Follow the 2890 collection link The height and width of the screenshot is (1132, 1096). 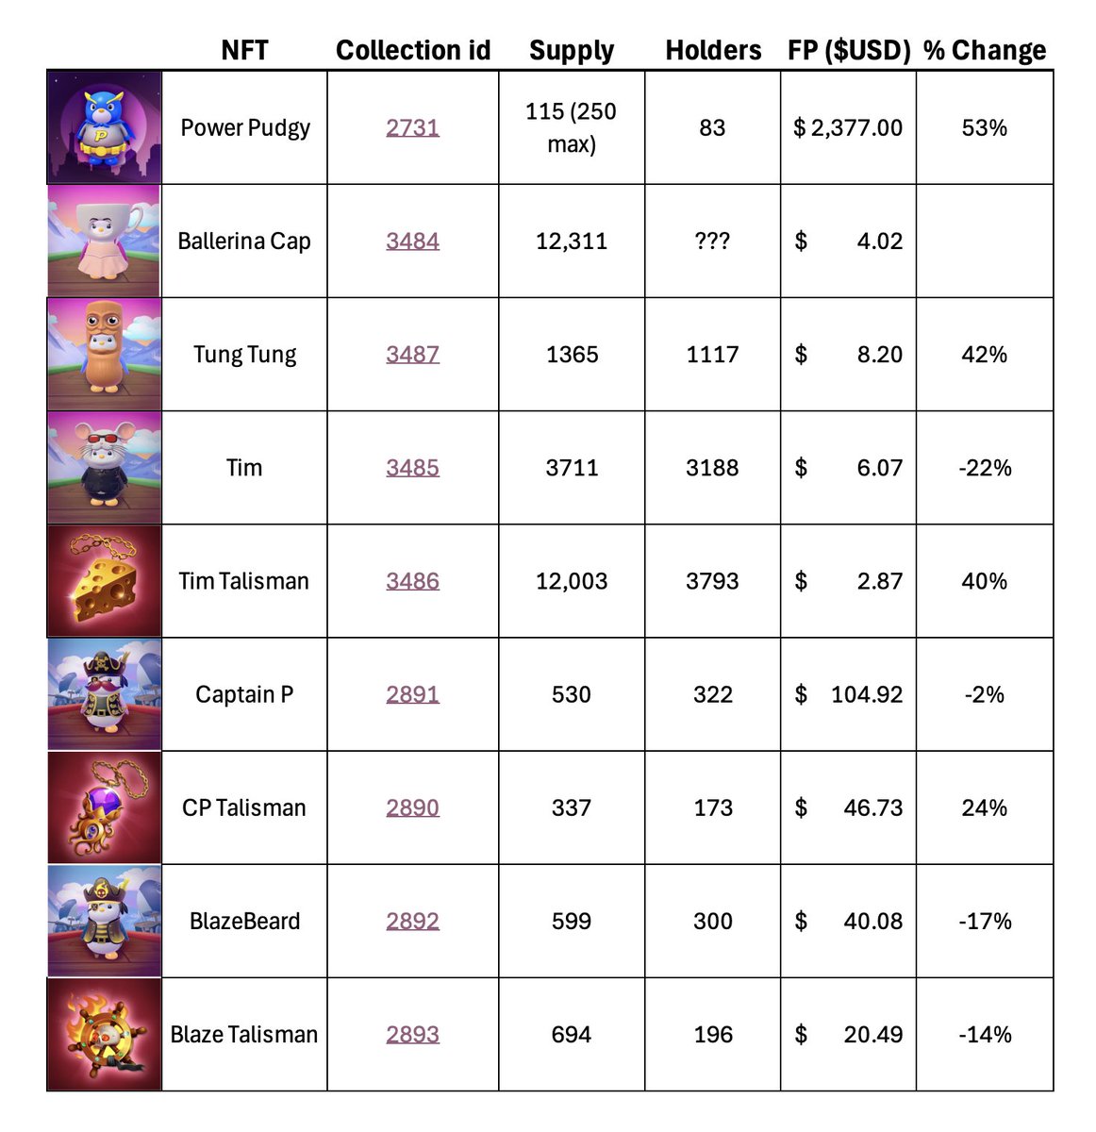point(412,807)
